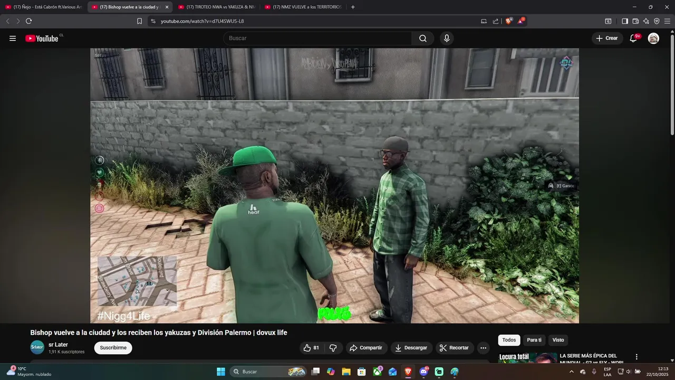Open Brave Wallet icon
Screen dimensions: 675x380
pyautogui.click(x=635, y=21)
